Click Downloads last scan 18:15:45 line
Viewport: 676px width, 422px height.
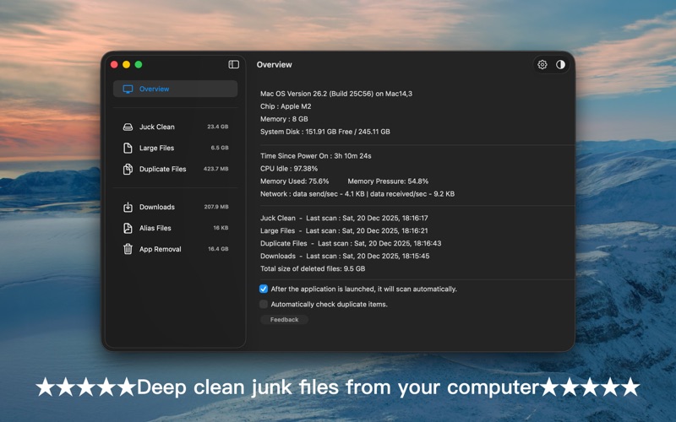(345, 256)
